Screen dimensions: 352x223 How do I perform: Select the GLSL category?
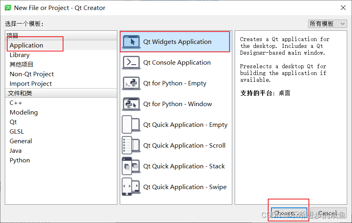pos(61,132)
